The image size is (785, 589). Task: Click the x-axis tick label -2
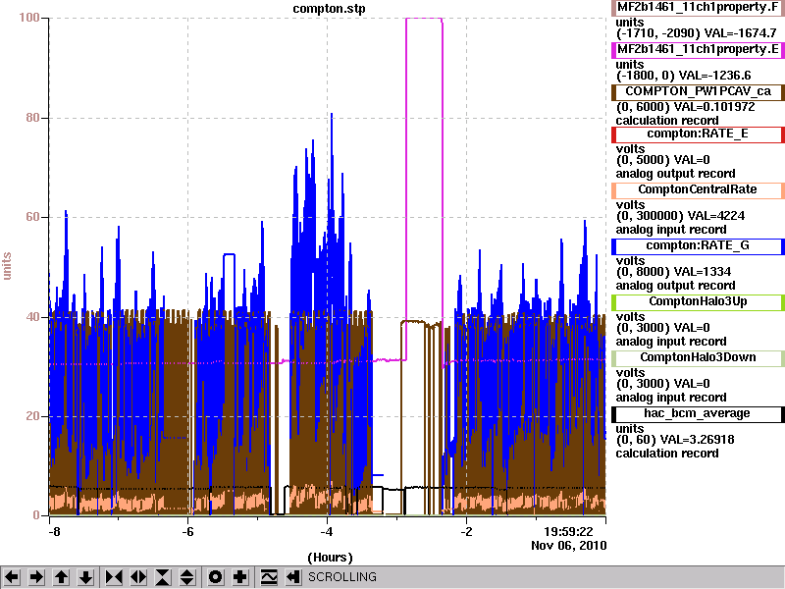[x=465, y=531]
